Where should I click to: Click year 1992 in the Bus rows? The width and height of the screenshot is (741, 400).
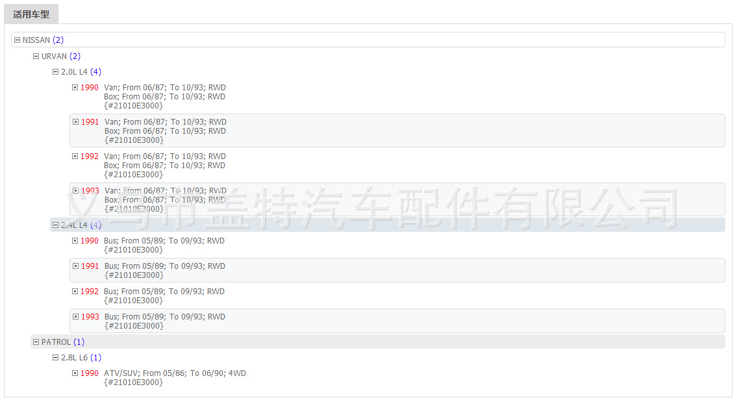(x=90, y=292)
